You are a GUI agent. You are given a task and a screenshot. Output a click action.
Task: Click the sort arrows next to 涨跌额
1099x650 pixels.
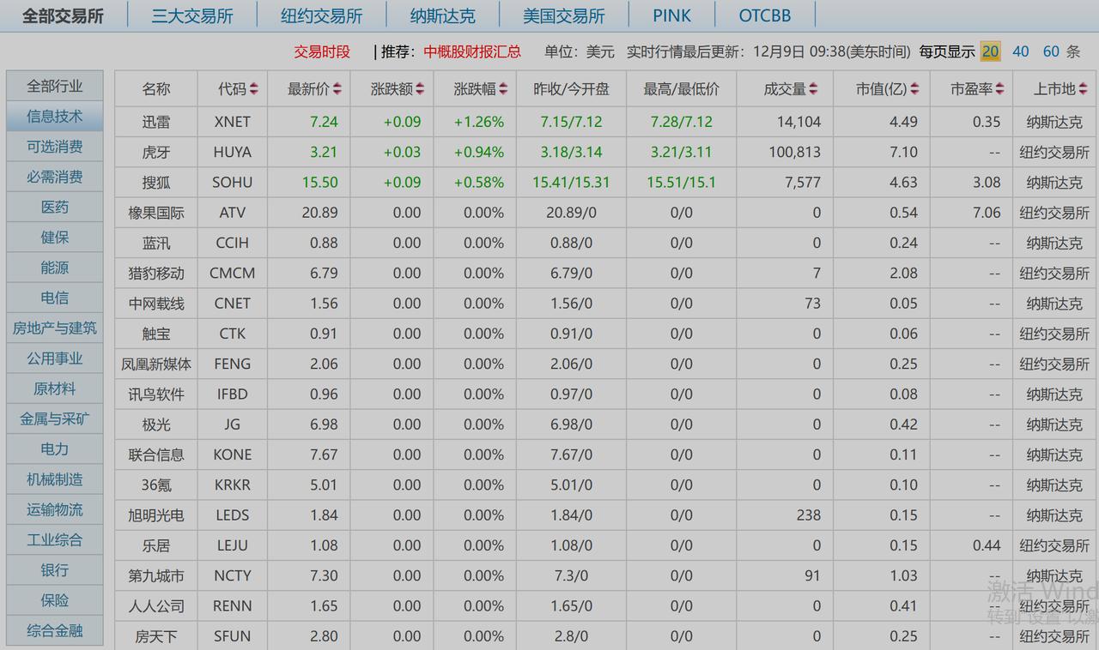tap(421, 89)
